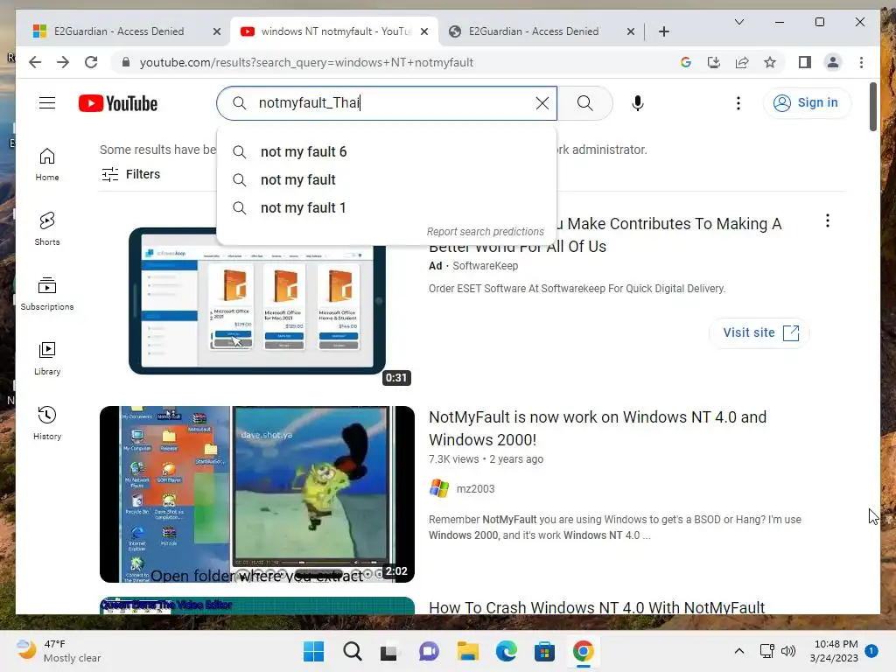The image size is (896, 672).
Task: Open the mz2003 channel name
Action: click(x=475, y=488)
